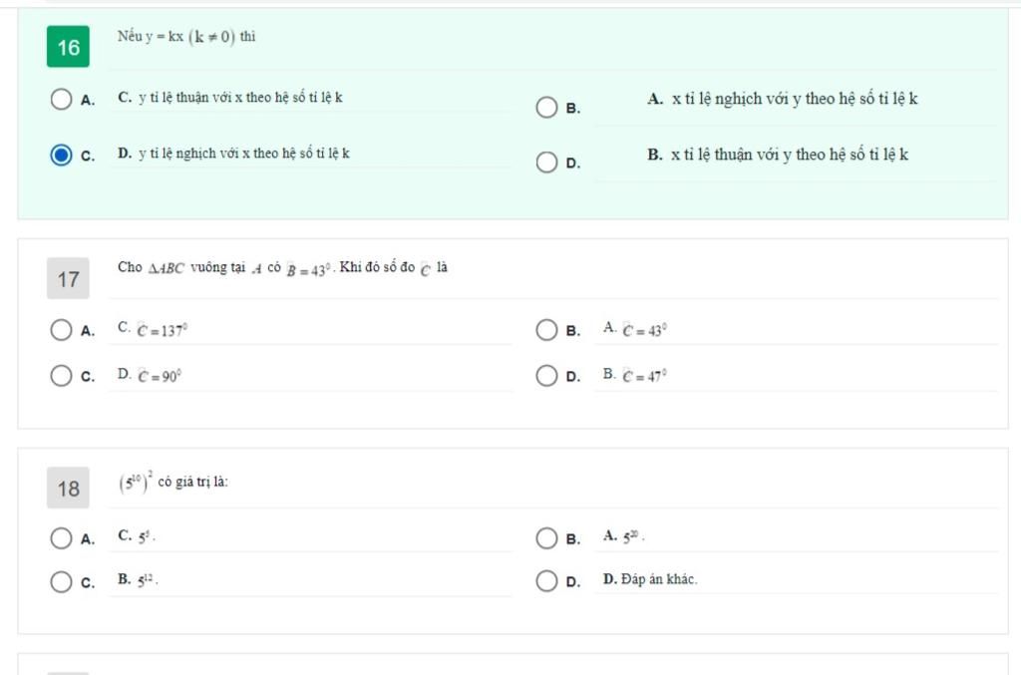Click 'x tỉ lệ thuận với y' answer text
Viewport: 1021px width, 675px height.
[x=778, y=155]
